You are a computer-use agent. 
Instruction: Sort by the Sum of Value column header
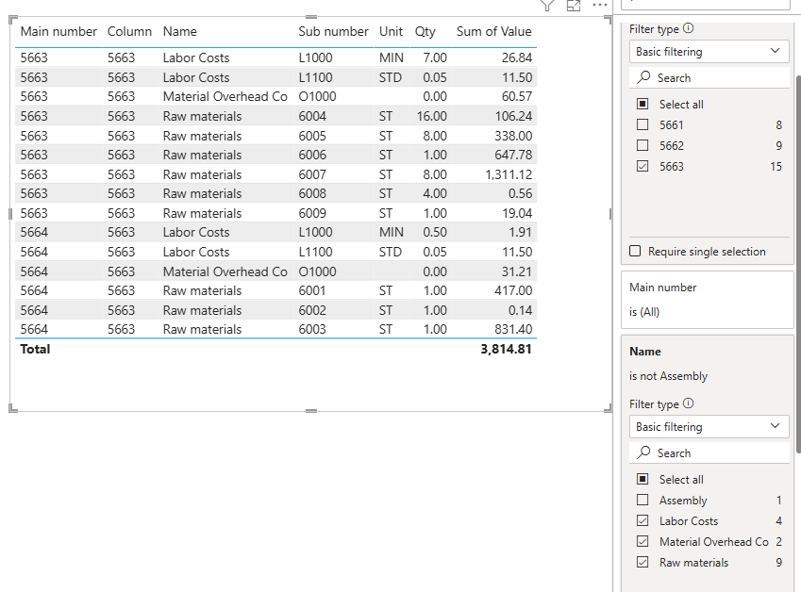(494, 32)
